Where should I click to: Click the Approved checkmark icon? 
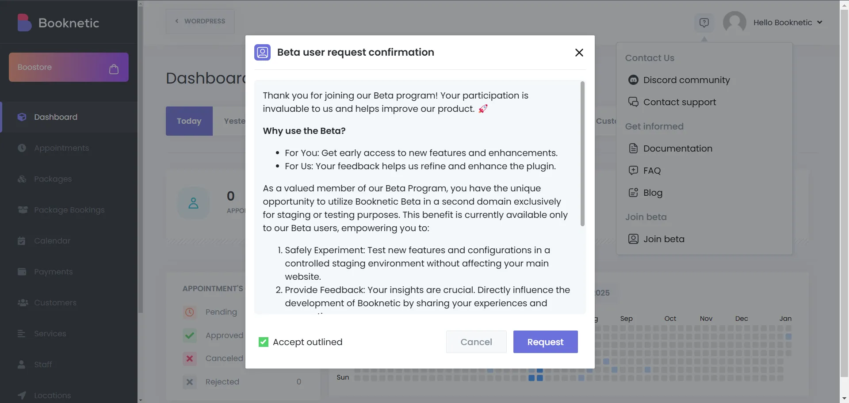pos(190,335)
